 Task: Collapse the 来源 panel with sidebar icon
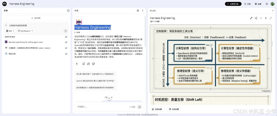[68, 11]
